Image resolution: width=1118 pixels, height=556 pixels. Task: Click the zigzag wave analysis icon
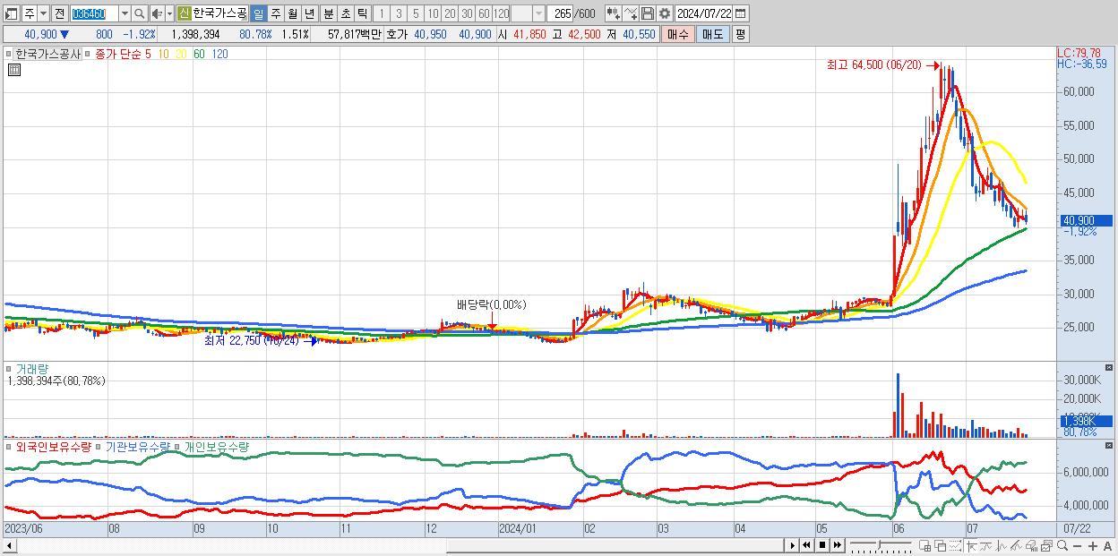click(x=1001, y=545)
